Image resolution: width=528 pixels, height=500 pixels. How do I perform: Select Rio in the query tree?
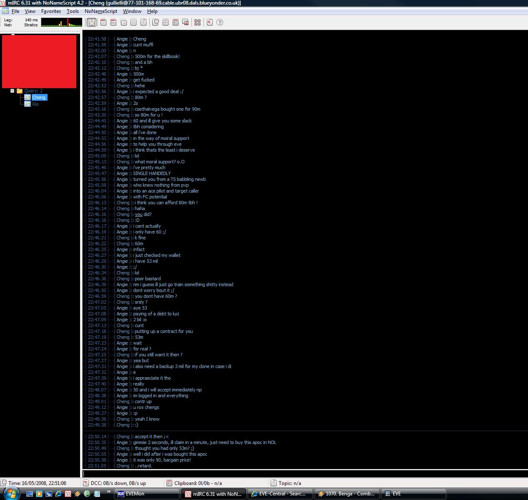(x=35, y=104)
